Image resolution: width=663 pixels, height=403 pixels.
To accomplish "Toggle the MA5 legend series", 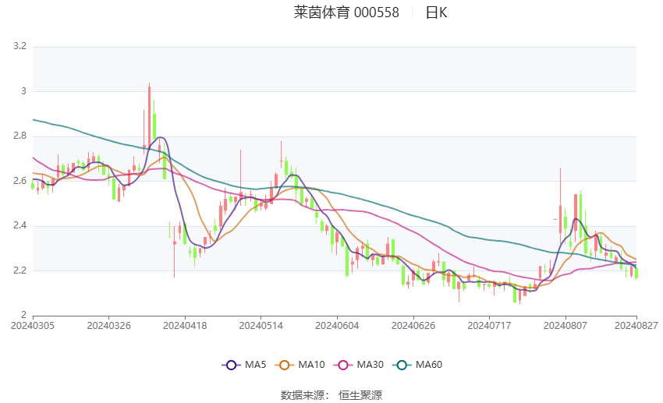I will [x=244, y=365].
